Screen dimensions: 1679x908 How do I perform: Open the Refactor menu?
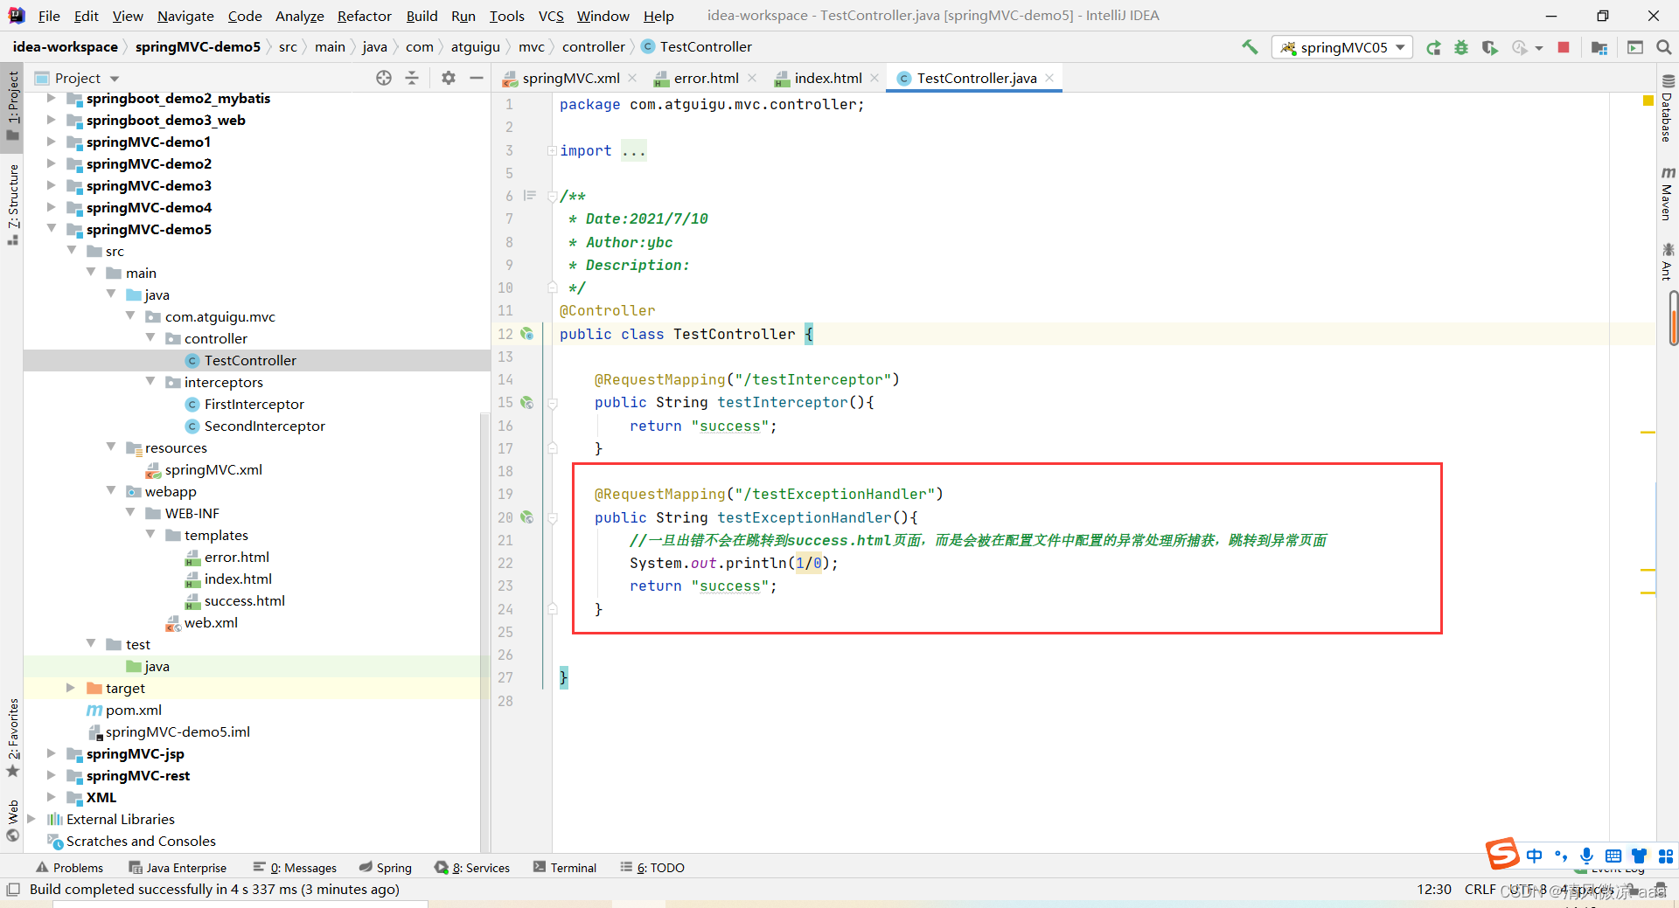point(365,16)
